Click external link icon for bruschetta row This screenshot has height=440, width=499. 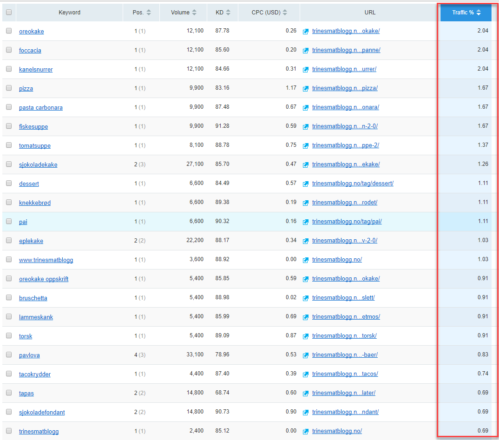pyautogui.click(x=306, y=298)
